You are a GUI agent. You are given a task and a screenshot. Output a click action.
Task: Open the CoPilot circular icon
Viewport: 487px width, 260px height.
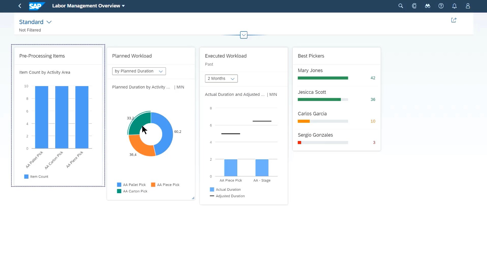click(414, 6)
